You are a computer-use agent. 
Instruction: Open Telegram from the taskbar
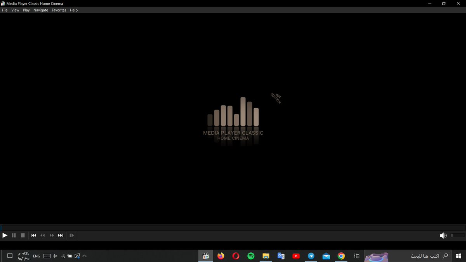[x=311, y=256]
